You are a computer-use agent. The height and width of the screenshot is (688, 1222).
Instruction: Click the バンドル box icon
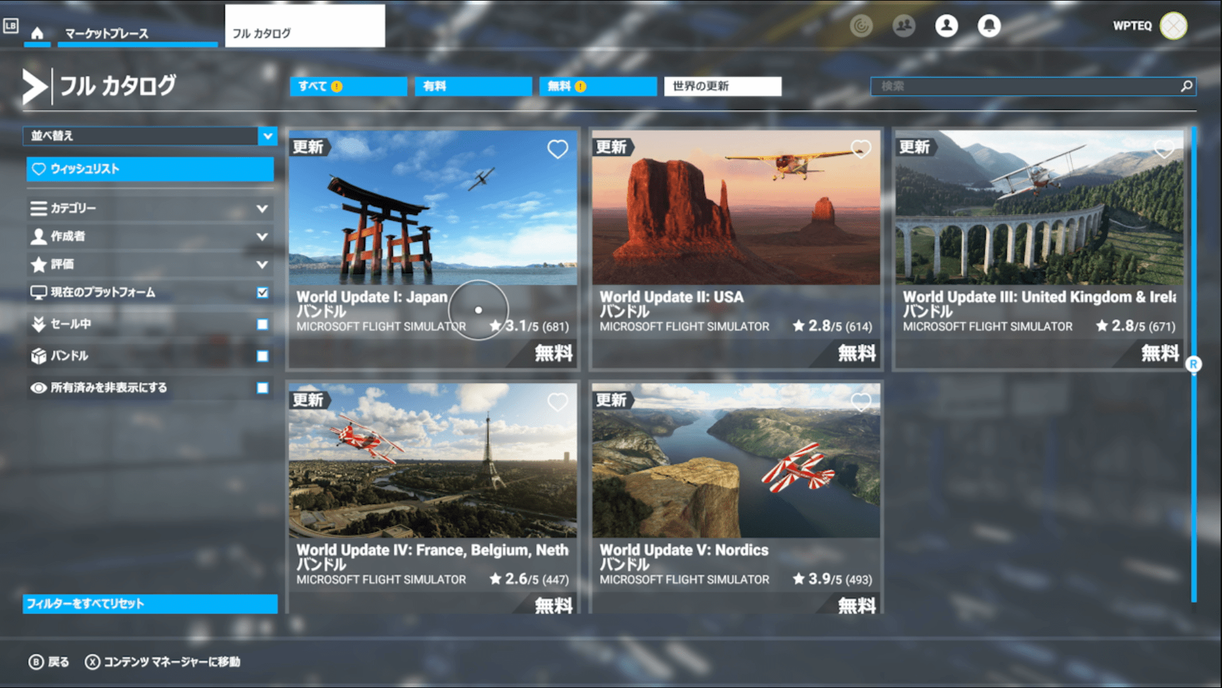click(x=39, y=355)
